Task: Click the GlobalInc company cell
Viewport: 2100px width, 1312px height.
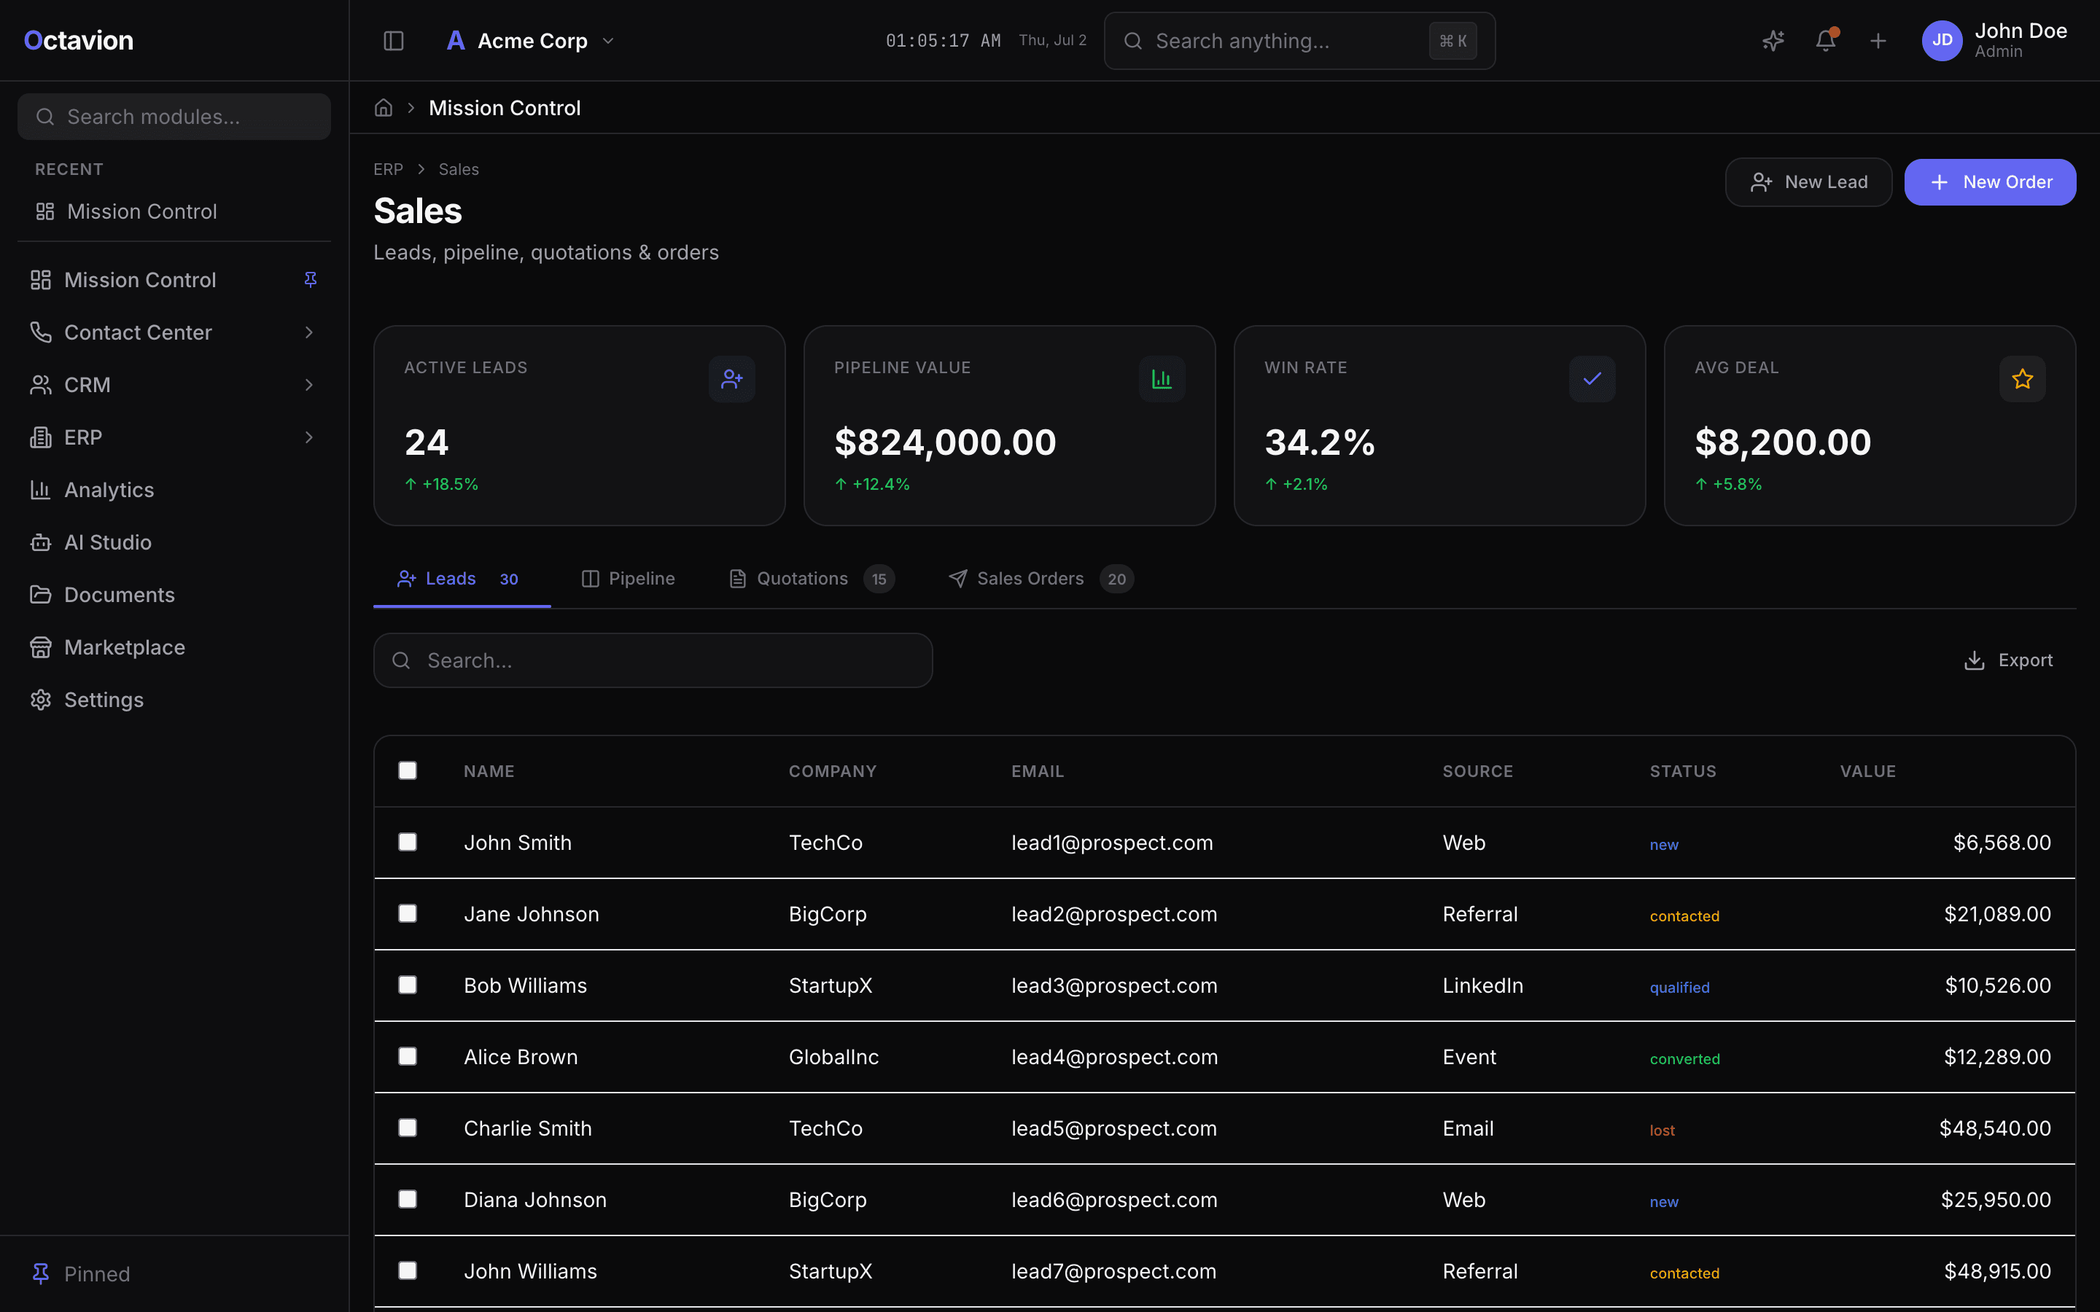Action: coord(833,1057)
